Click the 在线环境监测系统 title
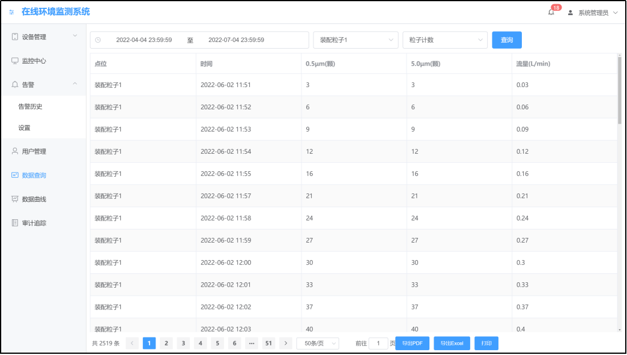 56,12
